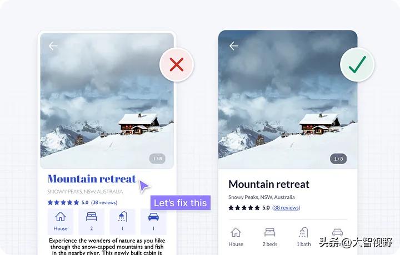Click the blue Mountain retreat title

coord(92,179)
